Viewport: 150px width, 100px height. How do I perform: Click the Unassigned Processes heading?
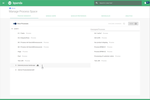[98, 29]
